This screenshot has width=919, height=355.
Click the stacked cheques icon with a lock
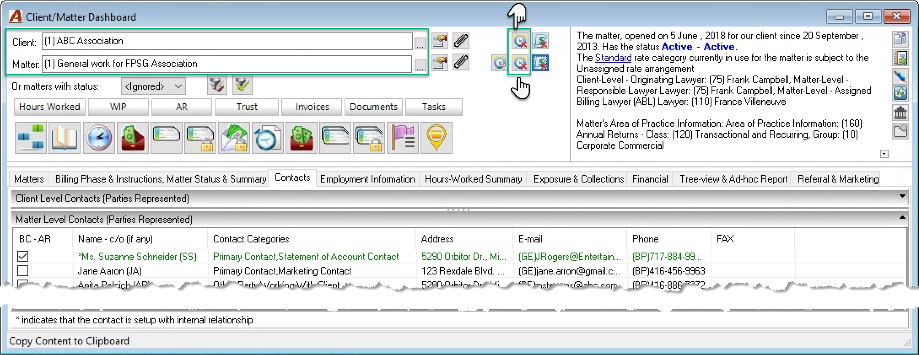pos(369,137)
